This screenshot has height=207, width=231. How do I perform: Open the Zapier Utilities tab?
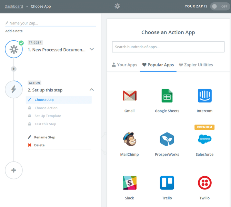pos(196,65)
